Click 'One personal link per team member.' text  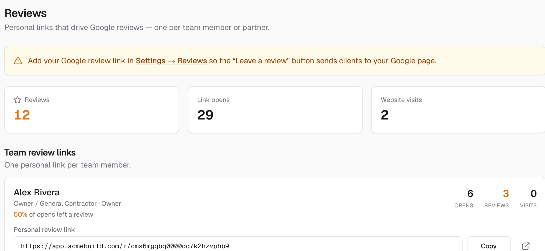[68, 165]
